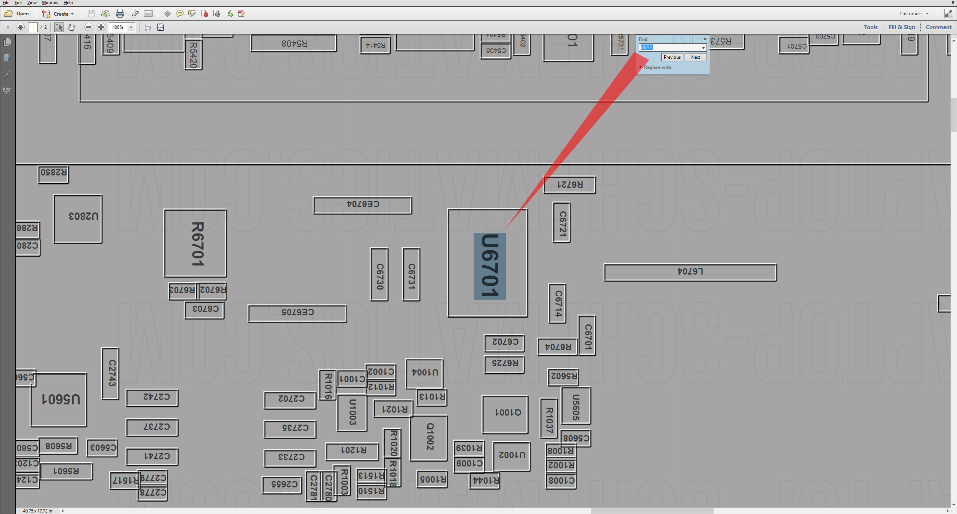Open the View menu

32,3
